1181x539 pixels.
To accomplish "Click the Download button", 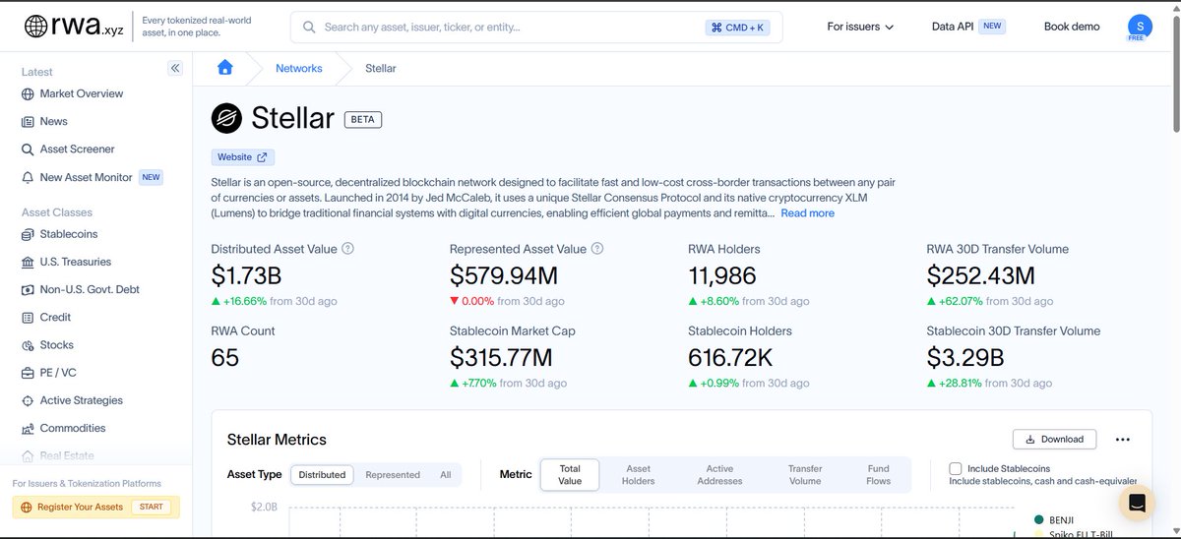I will click(x=1054, y=440).
